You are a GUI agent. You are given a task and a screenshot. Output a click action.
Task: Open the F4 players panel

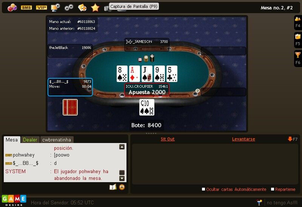pyautogui.click(x=298, y=22)
